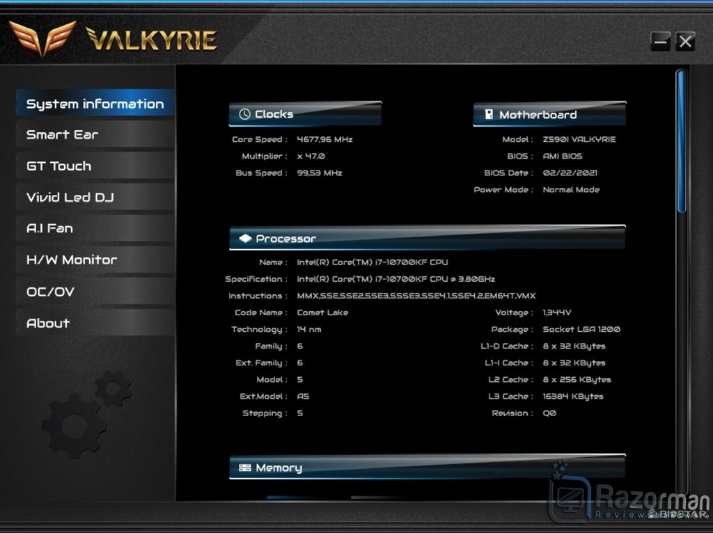Screen dimensions: 713x533
Task: Switch to H/W Monitor page
Action: [95, 260]
